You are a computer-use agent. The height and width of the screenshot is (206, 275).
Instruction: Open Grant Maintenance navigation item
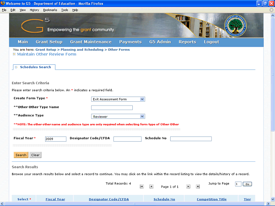click(x=91, y=42)
